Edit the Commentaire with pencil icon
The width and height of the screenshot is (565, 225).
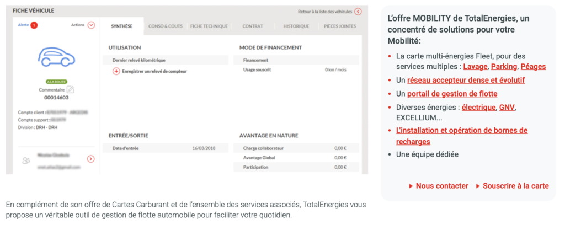[x=71, y=90]
